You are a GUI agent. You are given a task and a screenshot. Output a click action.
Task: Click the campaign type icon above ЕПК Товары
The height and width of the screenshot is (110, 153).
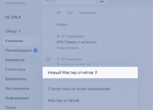click(x=58, y=37)
